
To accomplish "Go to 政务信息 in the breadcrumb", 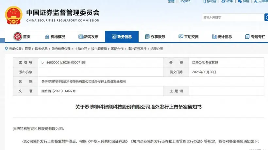I will point(41,49).
